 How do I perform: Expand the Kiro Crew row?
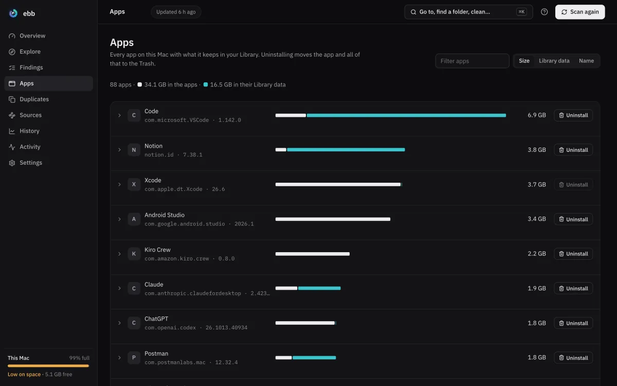pyautogui.click(x=119, y=254)
